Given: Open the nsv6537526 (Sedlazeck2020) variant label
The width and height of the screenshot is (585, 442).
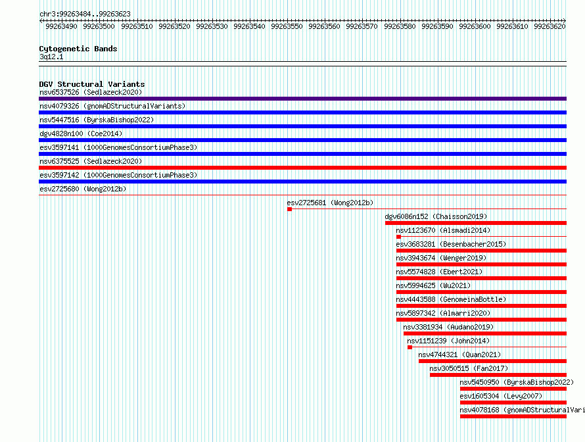Looking at the screenshot, I should point(91,92).
